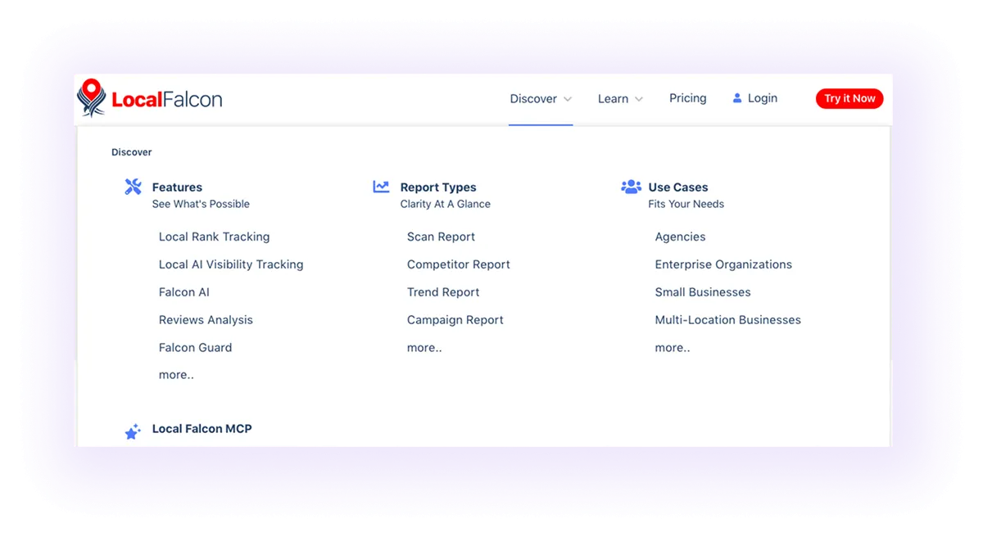Open the Local Rank Tracking page

(x=214, y=237)
